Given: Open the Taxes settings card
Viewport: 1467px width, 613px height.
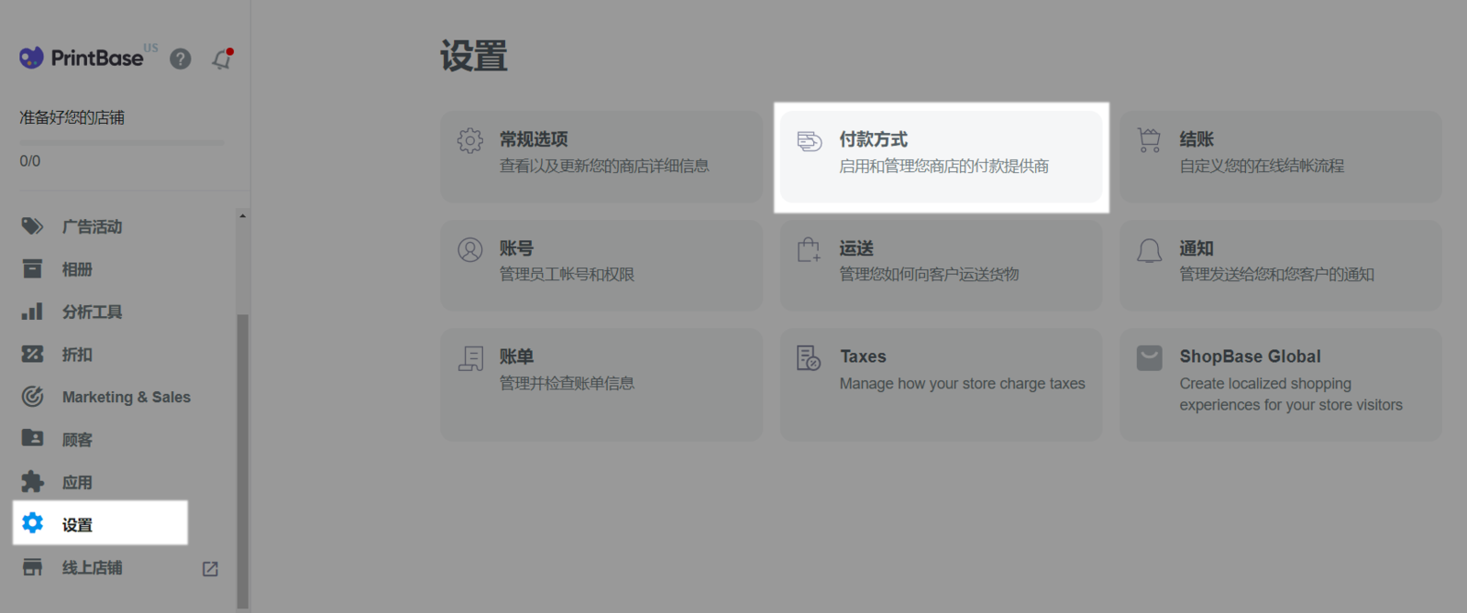Looking at the screenshot, I should (942, 385).
